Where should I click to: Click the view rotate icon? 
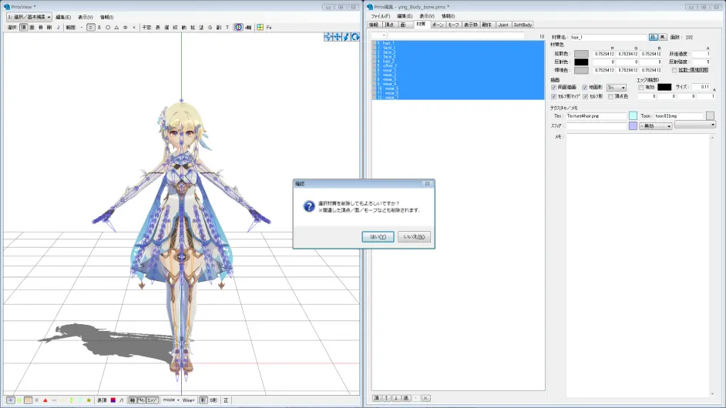355,36
